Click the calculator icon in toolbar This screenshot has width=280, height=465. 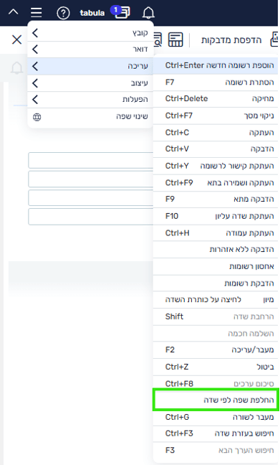click(175, 39)
